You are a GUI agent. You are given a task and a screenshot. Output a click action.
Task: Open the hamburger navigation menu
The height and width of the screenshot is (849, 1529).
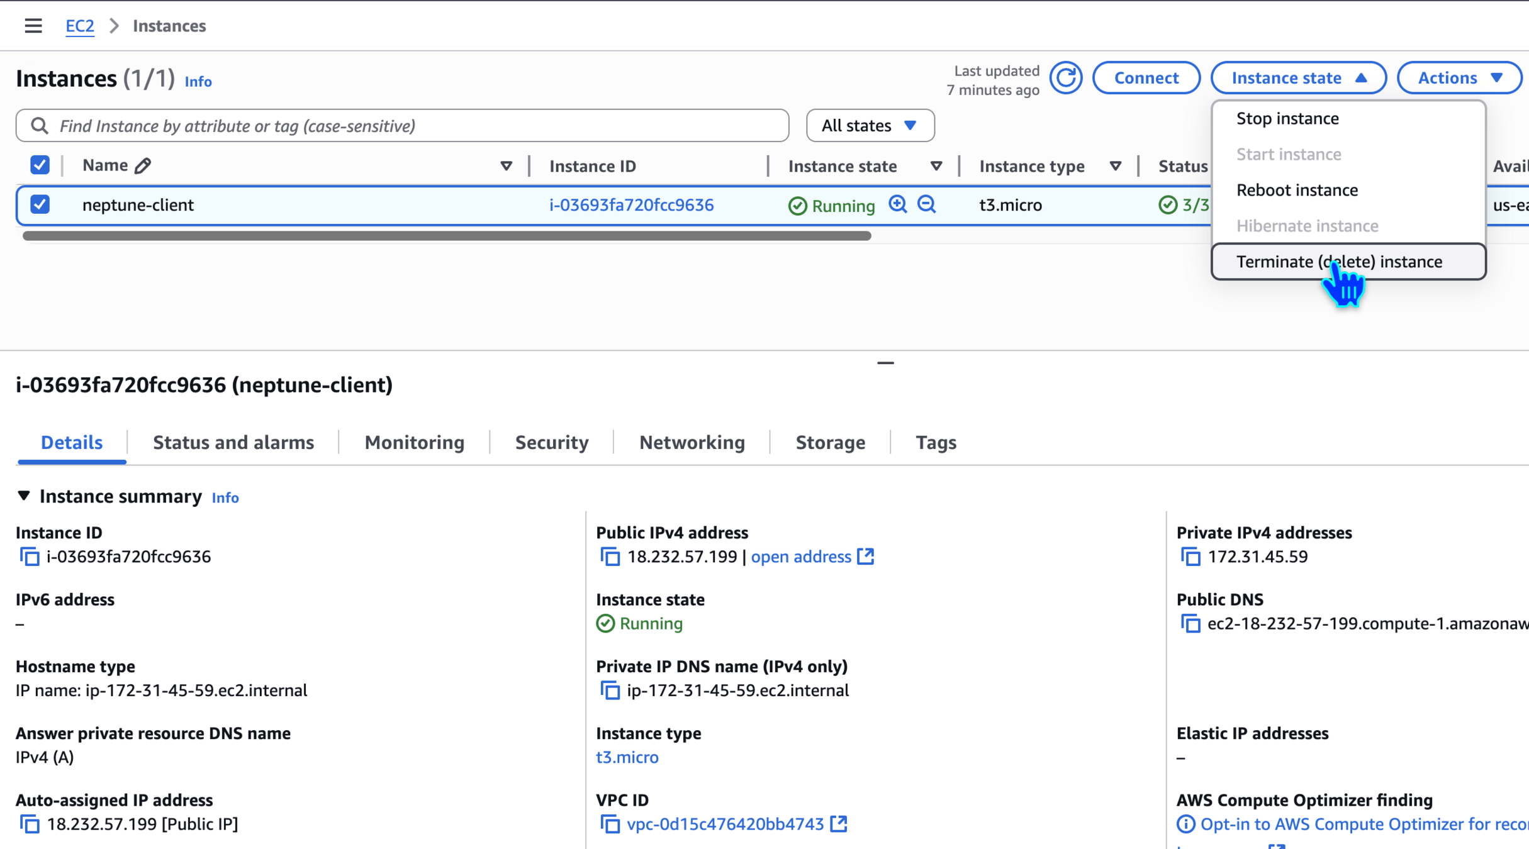[x=33, y=26]
